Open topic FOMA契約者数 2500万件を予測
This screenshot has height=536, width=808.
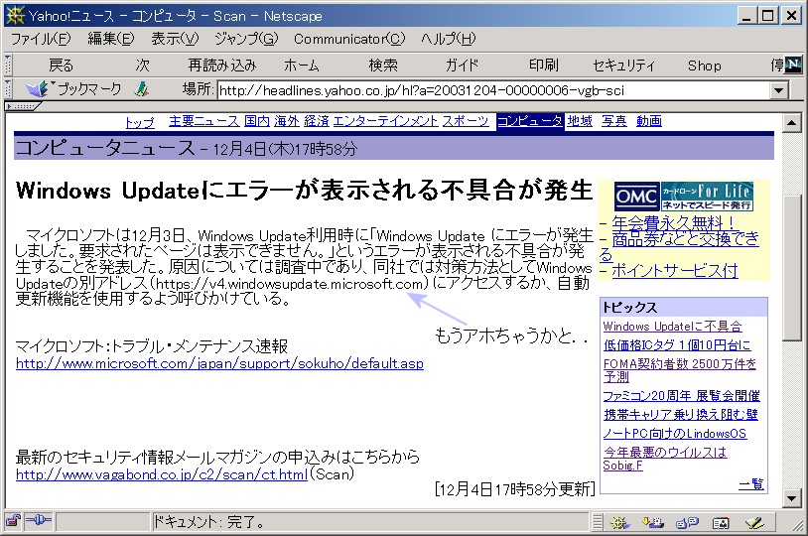(x=680, y=370)
